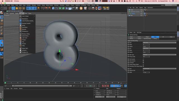179x101 pixels.
Task: Click the Camera object icon
Action: [73, 8]
